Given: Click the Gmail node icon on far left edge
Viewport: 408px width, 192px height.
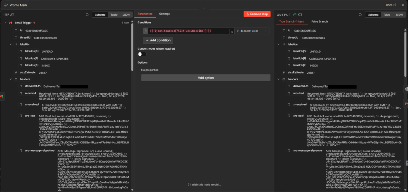Looking at the screenshot, I should 1,96.
